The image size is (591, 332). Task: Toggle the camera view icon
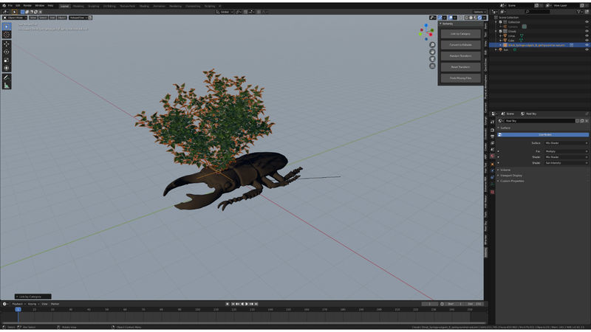point(432,59)
